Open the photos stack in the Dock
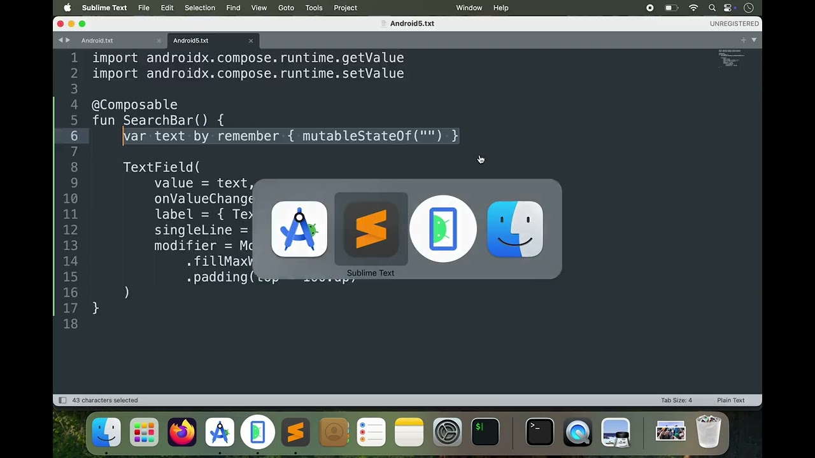 (670, 433)
